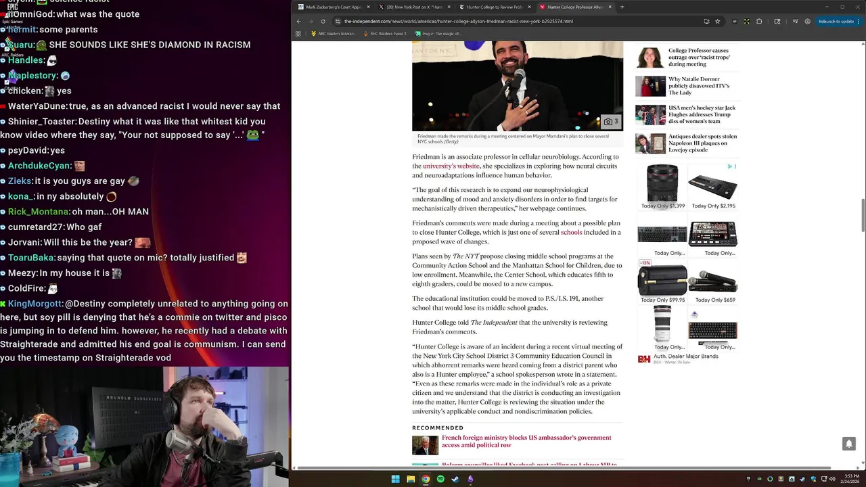866x487 pixels.
Task: Open the ARC Raiders Interactive bookmark
Action: [x=334, y=33]
